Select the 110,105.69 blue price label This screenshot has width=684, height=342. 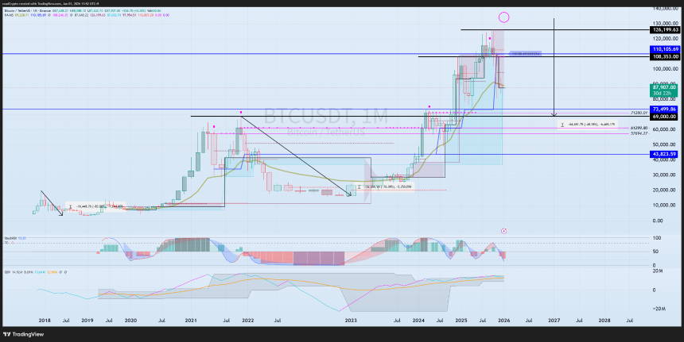click(664, 49)
